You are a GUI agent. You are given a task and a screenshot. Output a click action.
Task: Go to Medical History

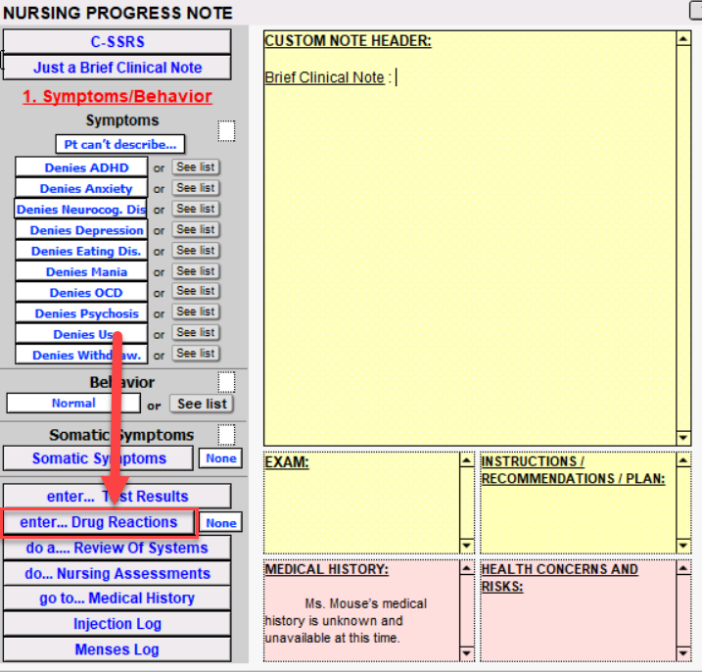pos(117,598)
